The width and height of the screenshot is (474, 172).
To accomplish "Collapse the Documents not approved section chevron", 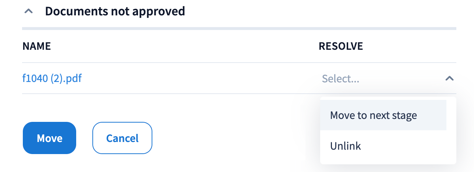I will pyautogui.click(x=28, y=11).
